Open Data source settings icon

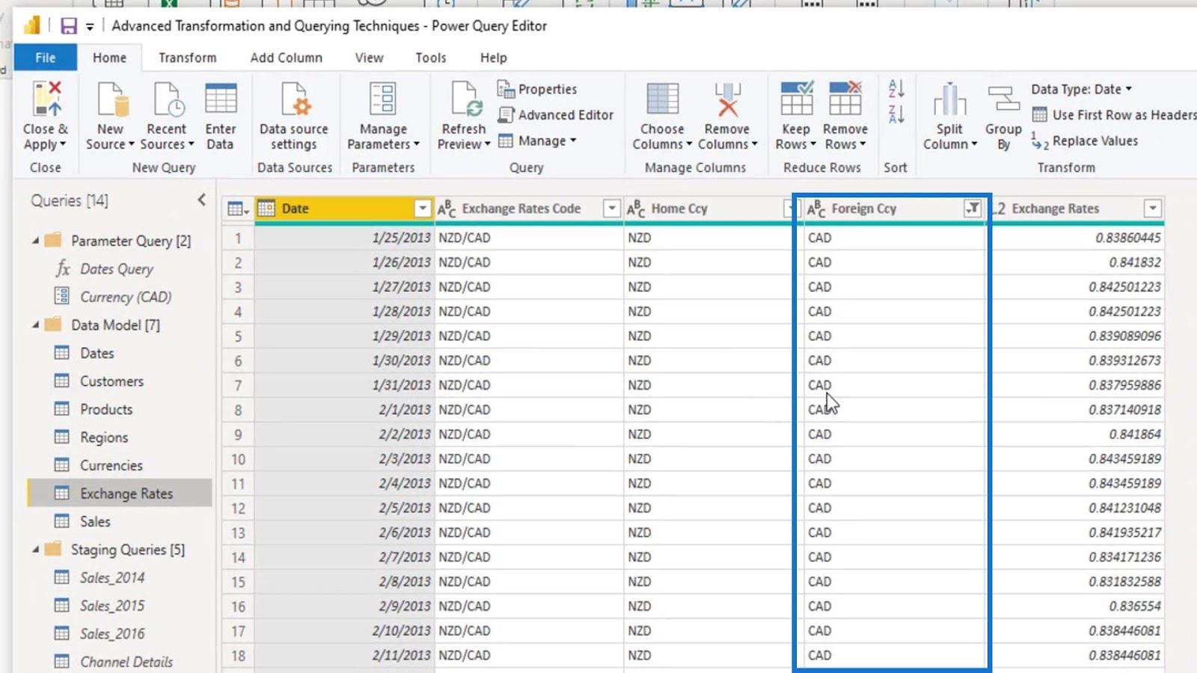pyautogui.click(x=295, y=99)
